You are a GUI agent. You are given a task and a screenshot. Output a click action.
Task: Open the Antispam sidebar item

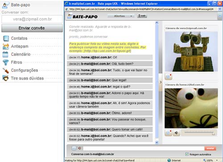click(20, 46)
